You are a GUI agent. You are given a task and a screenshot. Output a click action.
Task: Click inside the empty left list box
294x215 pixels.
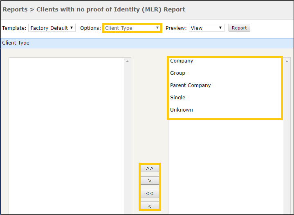click(x=66, y=136)
